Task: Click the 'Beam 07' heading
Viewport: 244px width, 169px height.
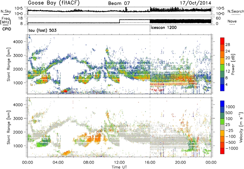Action: point(119,3)
